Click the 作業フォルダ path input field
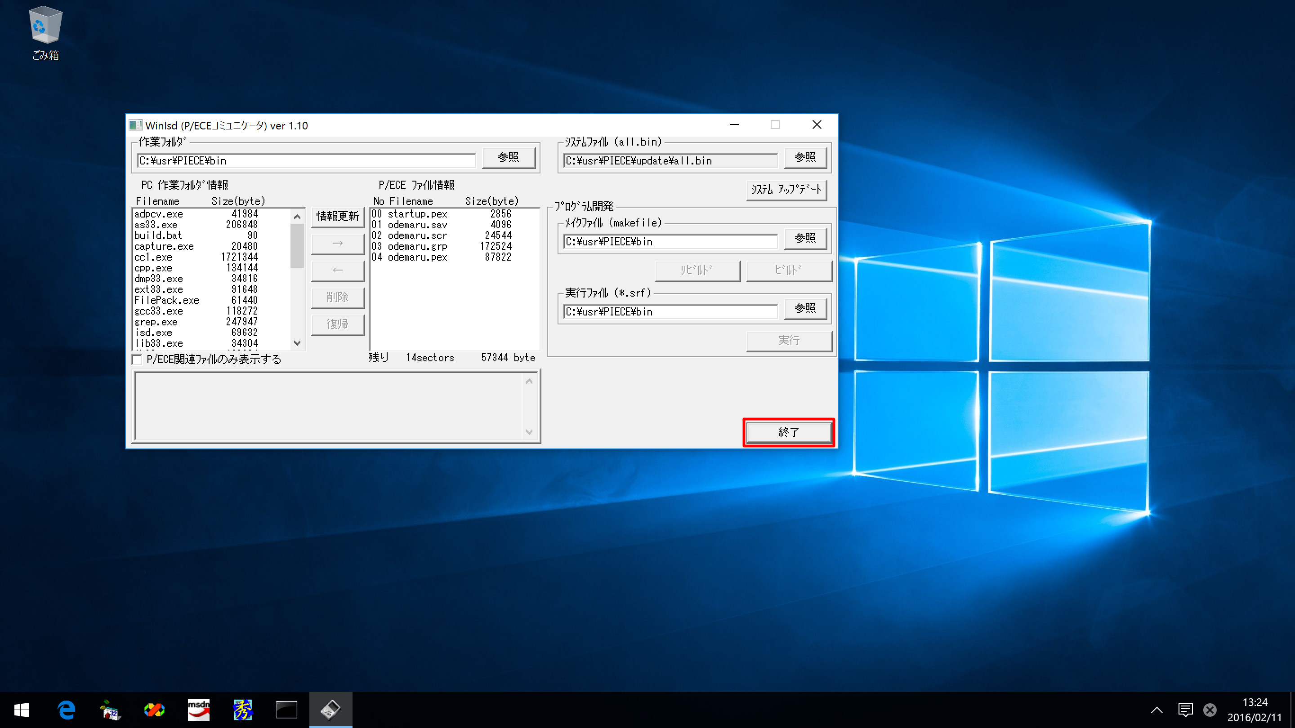This screenshot has height=728, width=1295. [x=306, y=161]
